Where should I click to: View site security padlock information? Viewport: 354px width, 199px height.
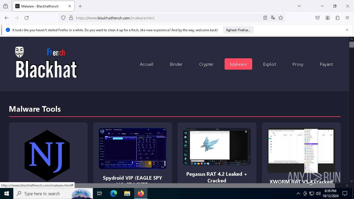coord(71,18)
